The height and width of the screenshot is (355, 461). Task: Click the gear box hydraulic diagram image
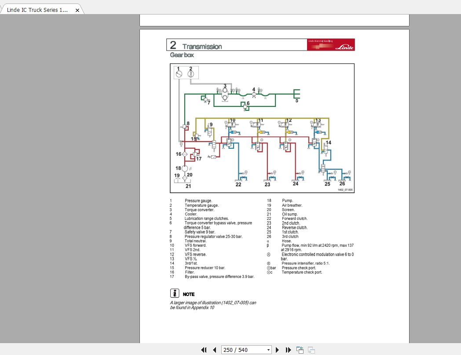pyautogui.click(x=262, y=128)
